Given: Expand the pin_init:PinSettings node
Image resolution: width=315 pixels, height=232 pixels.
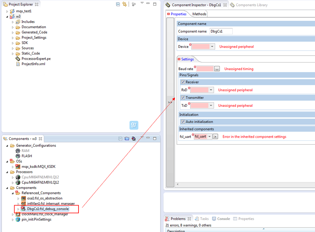Looking at the screenshot, I should (x=13, y=220).
